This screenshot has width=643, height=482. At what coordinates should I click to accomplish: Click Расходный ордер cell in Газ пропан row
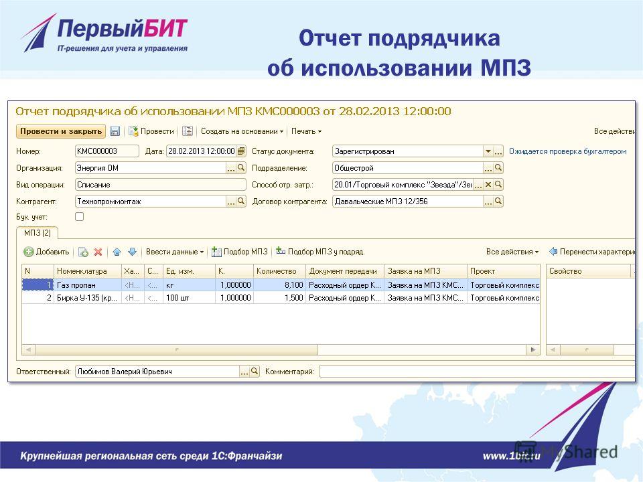345,285
